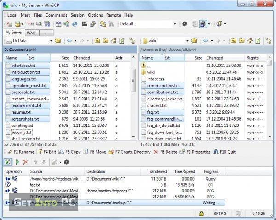The width and height of the screenshot is (276, 220).
Task: Go back in remote panel with blue arrow
Action: pyautogui.click(x=206, y=41)
